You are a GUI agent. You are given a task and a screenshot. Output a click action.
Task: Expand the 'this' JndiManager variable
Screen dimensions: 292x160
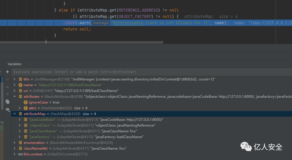(x=14, y=79)
